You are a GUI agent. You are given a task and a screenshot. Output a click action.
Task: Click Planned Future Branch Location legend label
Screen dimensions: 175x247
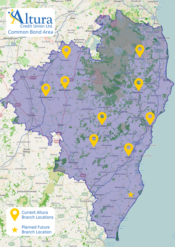tap(37, 230)
